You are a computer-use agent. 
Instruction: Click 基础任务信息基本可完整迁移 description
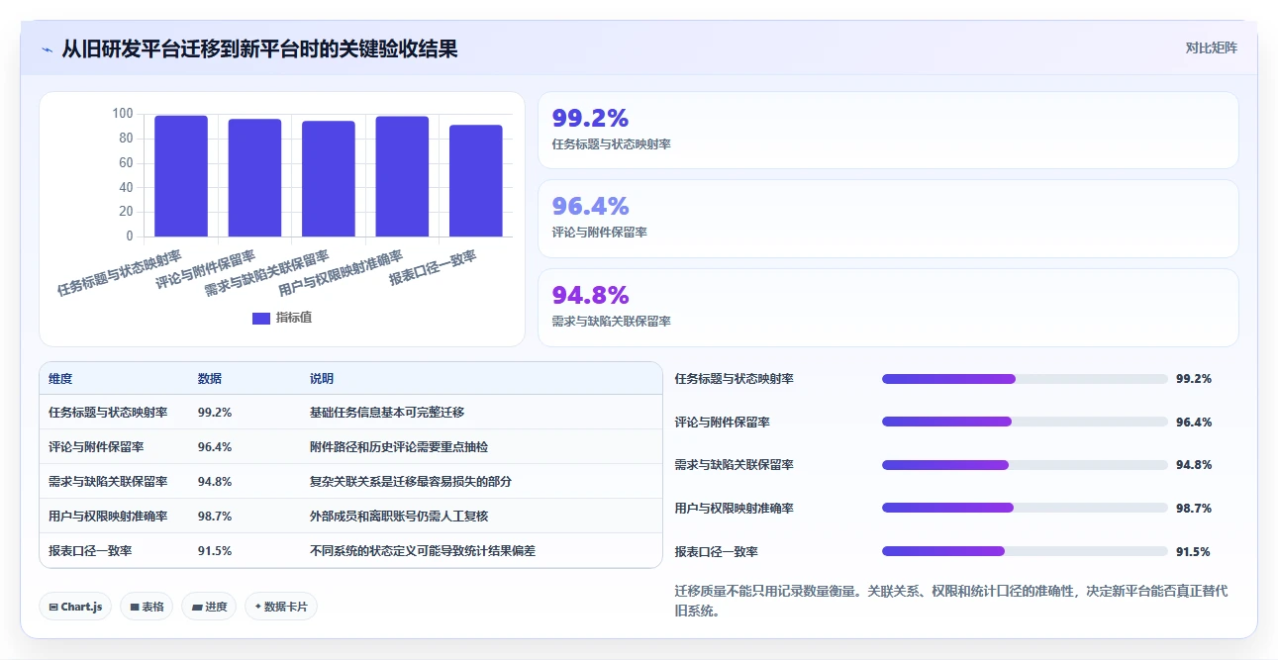(387, 412)
